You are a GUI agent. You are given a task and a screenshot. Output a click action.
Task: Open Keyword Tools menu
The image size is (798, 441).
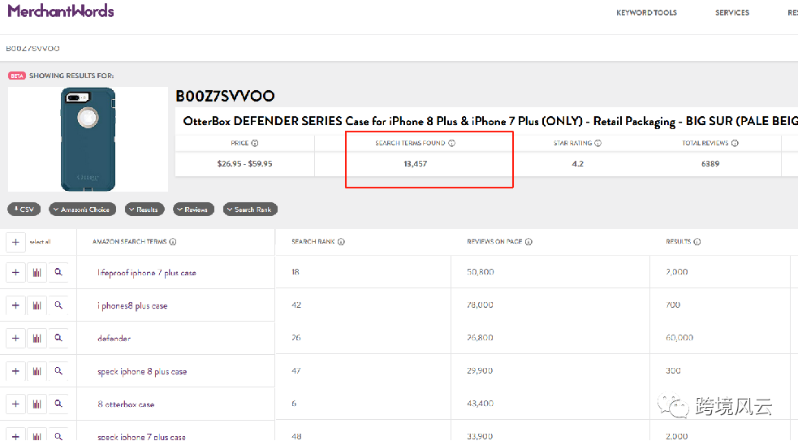click(x=646, y=13)
